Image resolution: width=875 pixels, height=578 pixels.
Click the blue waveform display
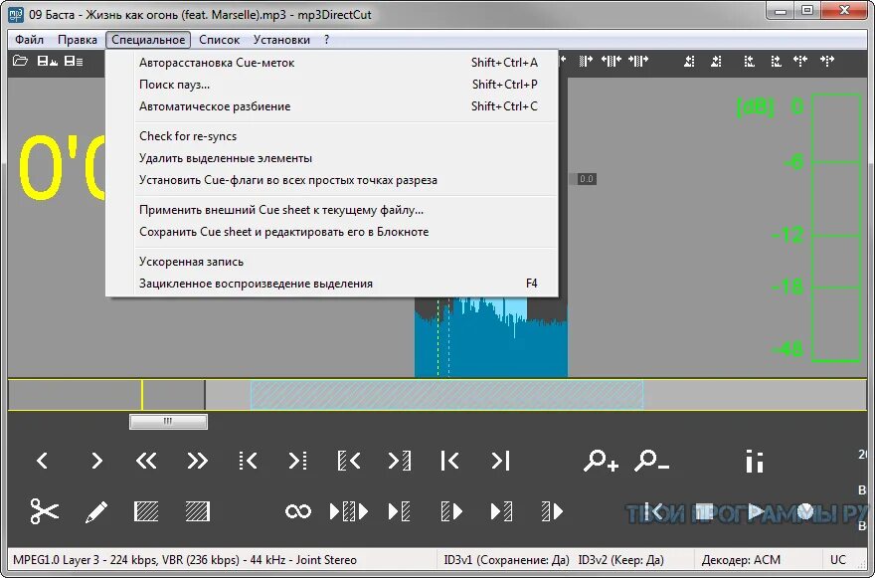(x=490, y=336)
